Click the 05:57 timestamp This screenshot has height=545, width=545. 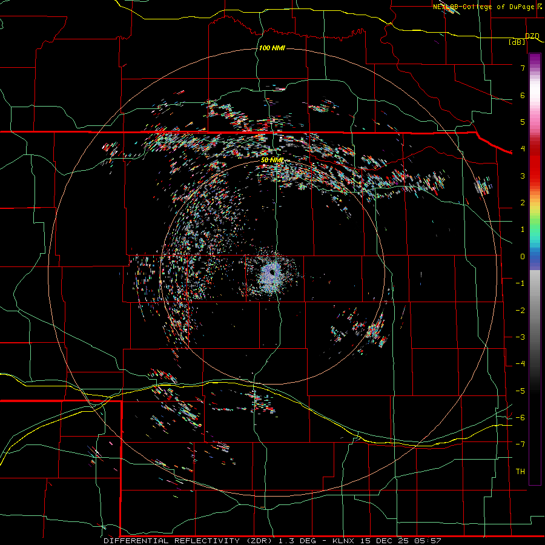pyautogui.click(x=428, y=541)
